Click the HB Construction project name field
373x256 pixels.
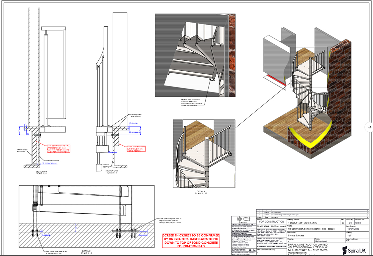[316, 229]
